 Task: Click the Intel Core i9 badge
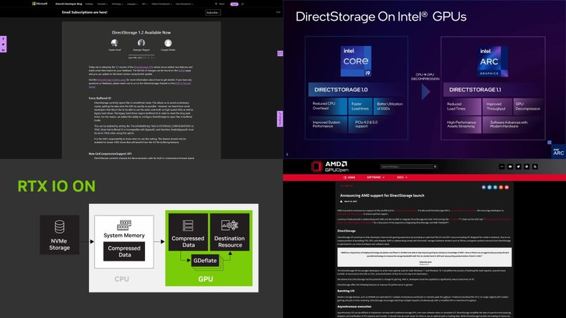pos(356,61)
